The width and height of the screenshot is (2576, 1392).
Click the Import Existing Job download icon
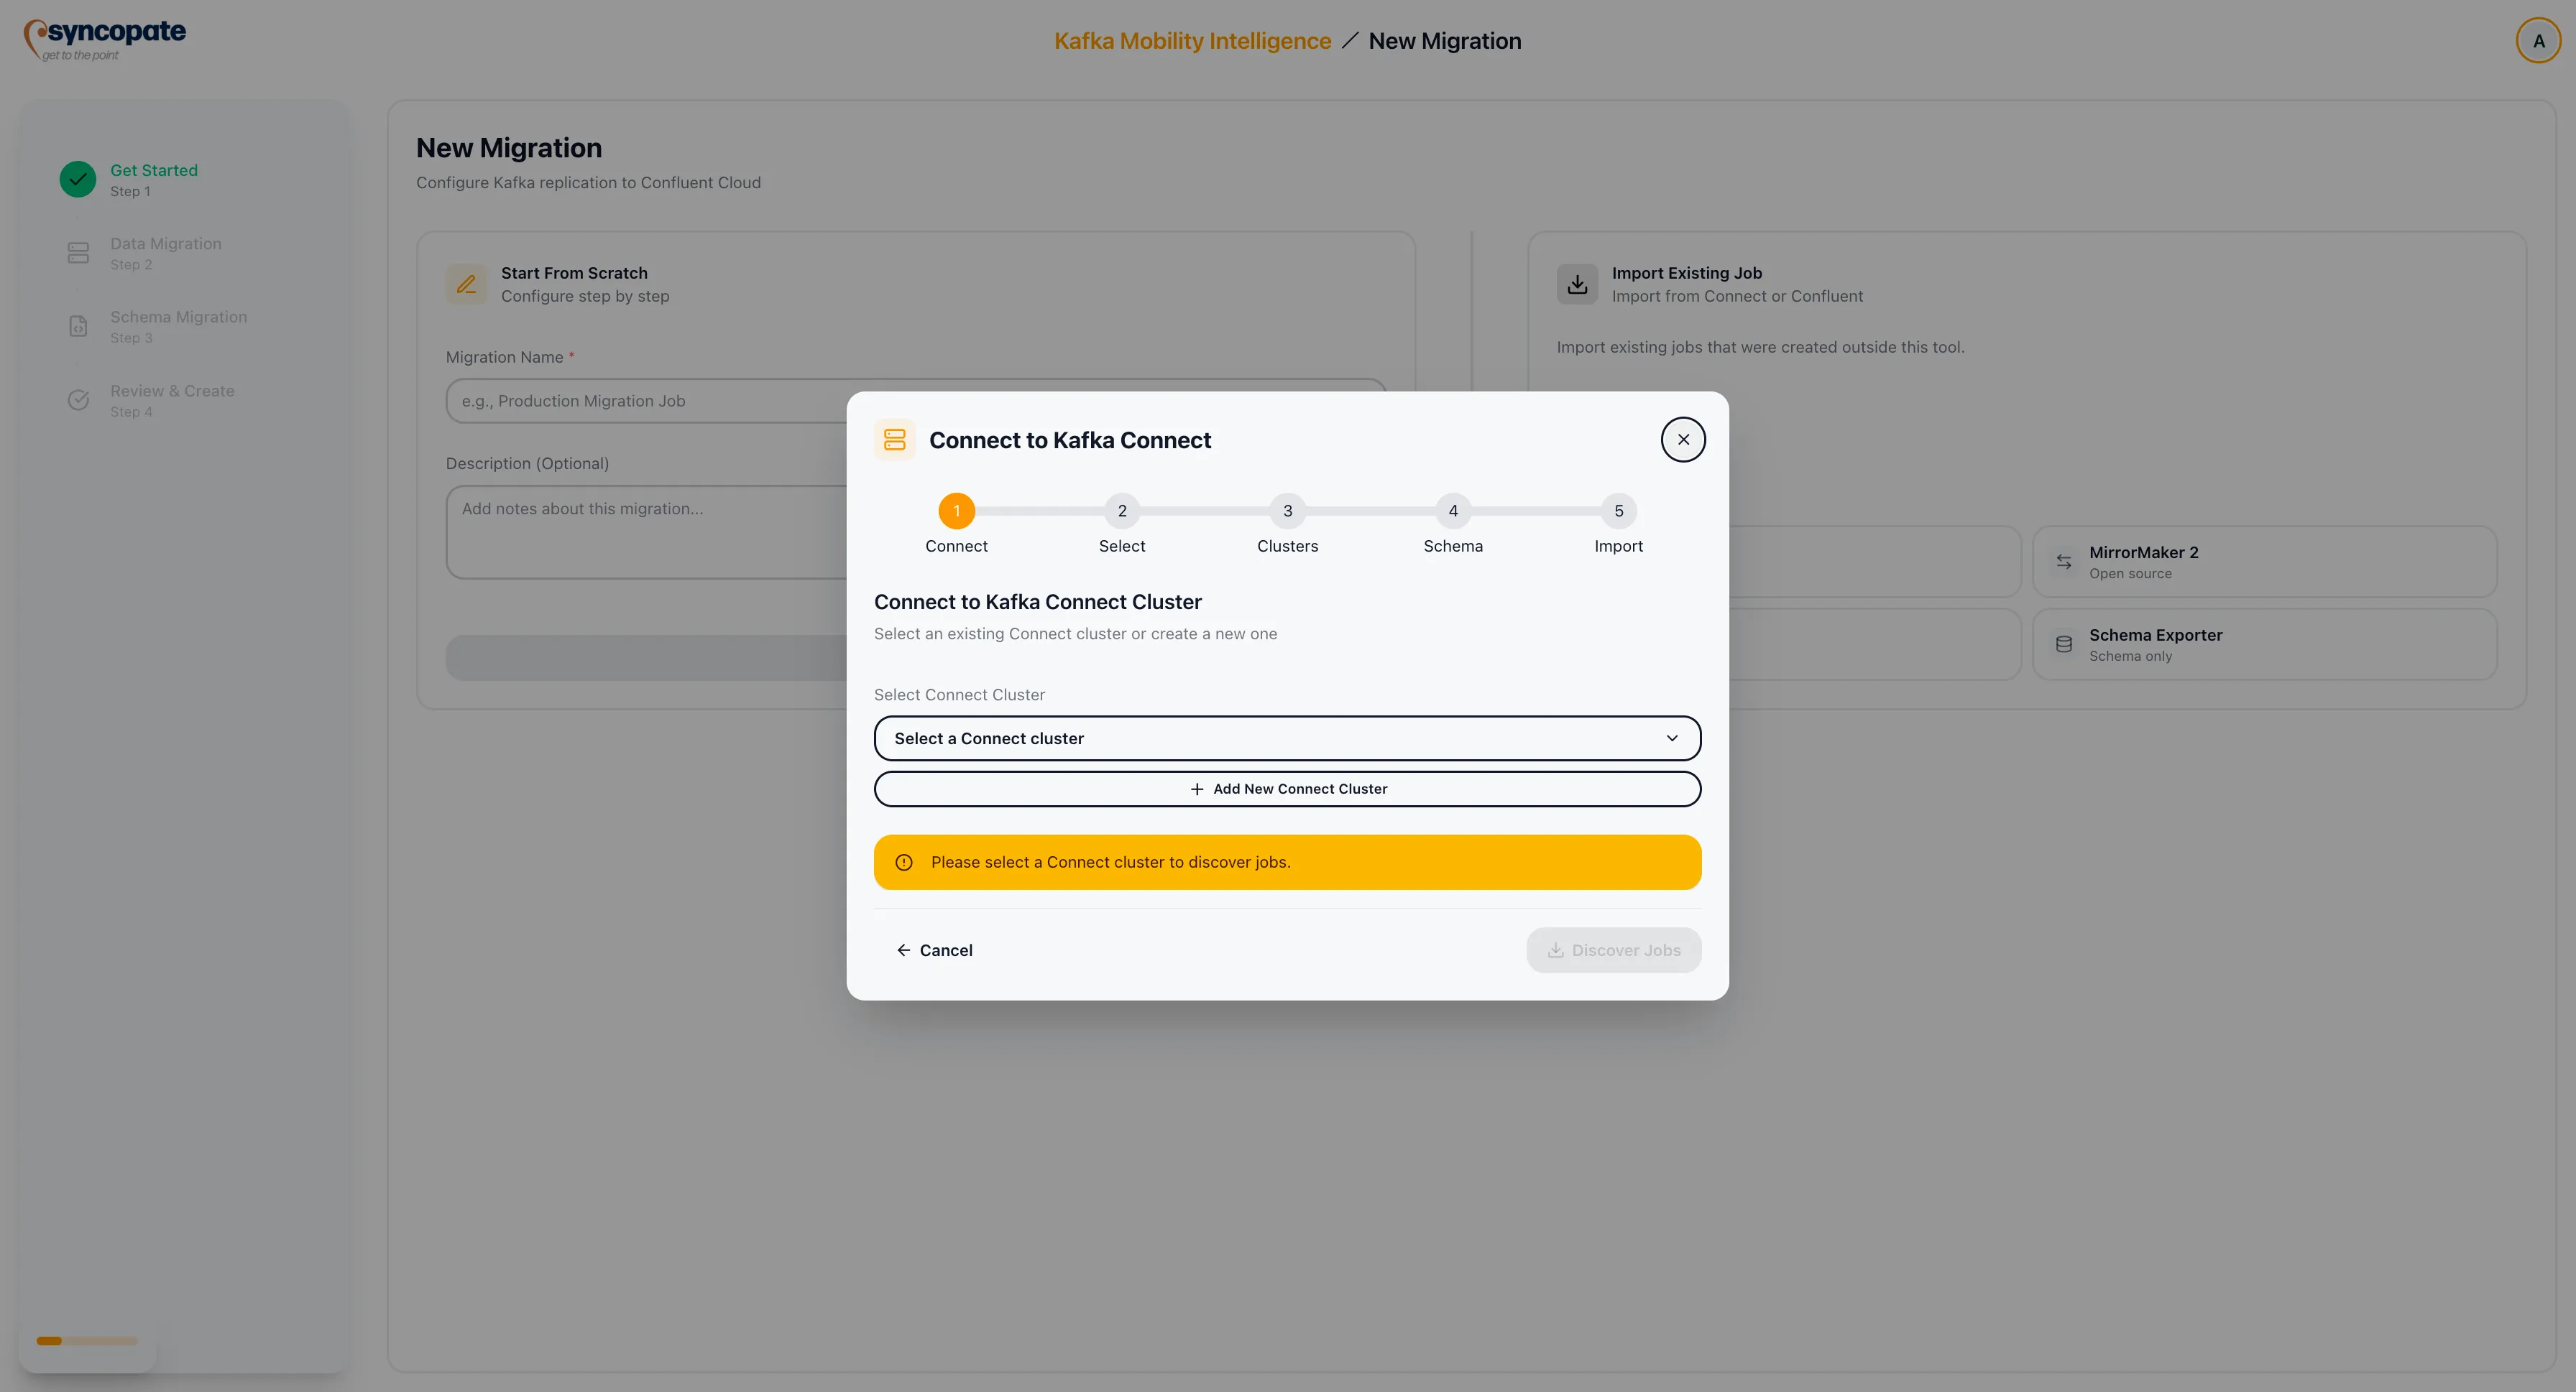[1577, 284]
